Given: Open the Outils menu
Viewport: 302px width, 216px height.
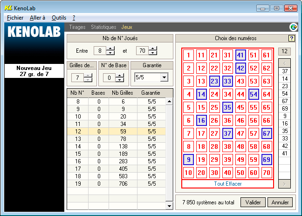Looking at the screenshot, I should point(59,17).
